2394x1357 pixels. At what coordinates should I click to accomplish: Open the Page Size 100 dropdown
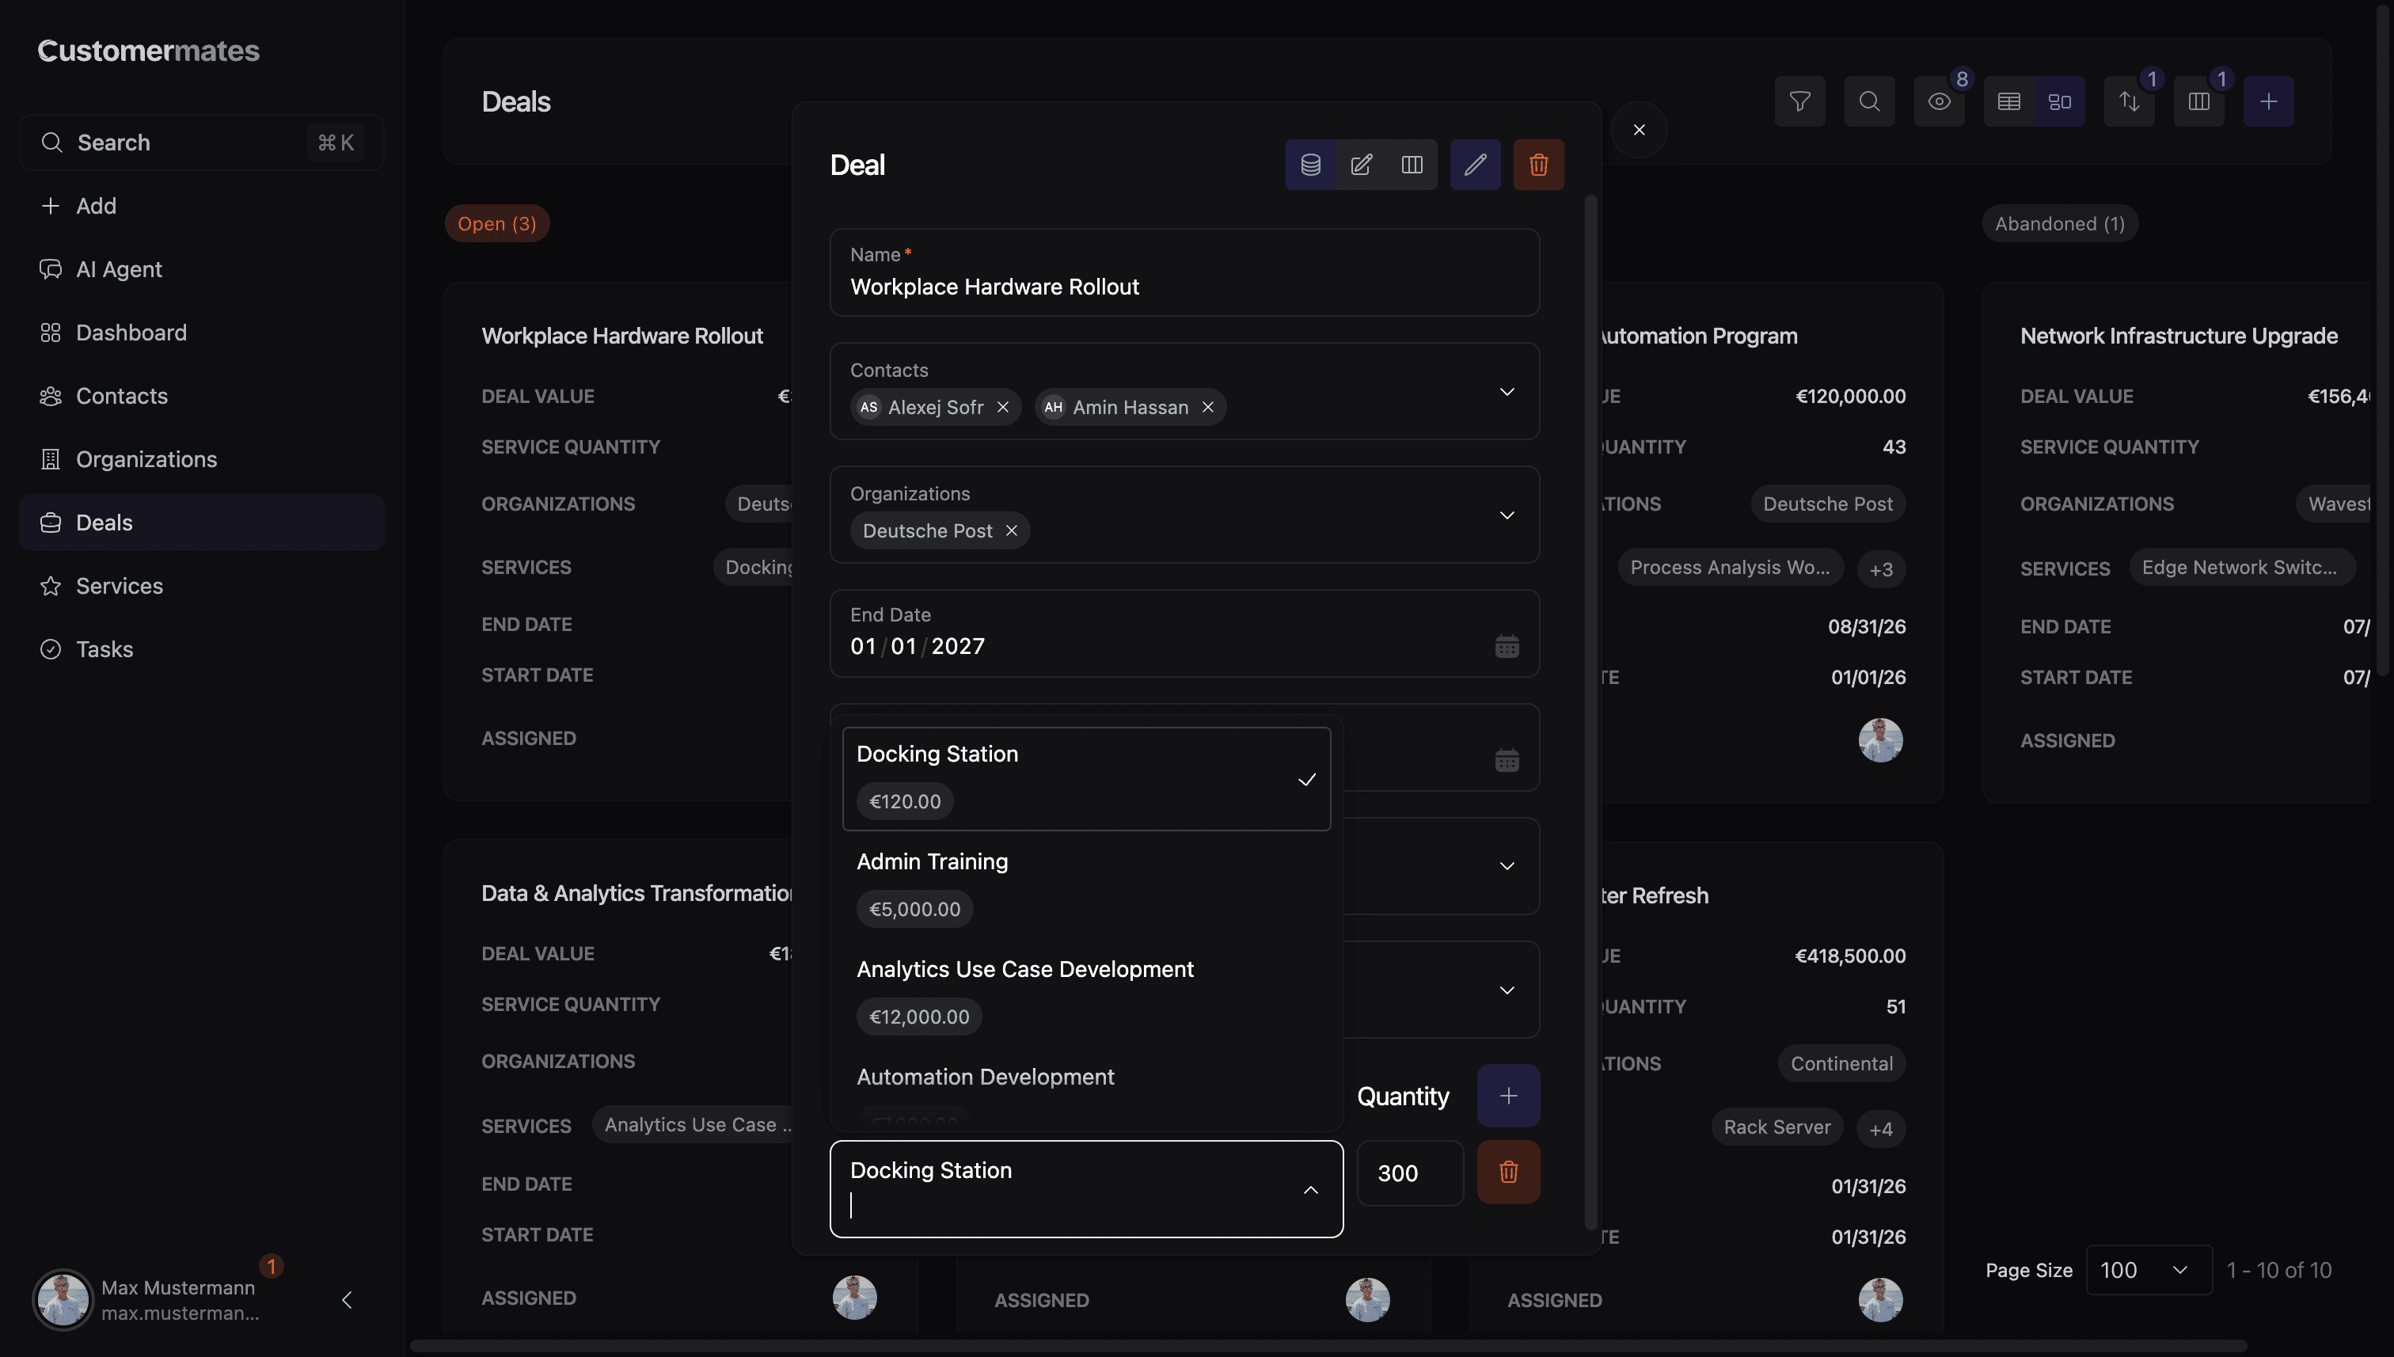click(x=2147, y=1269)
